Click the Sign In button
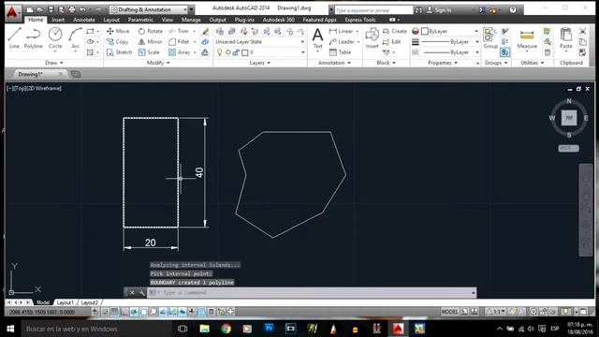 tap(439, 10)
